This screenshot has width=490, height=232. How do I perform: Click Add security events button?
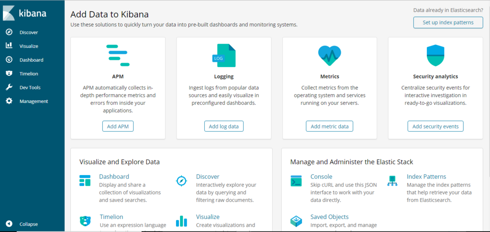click(x=435, y=126)
